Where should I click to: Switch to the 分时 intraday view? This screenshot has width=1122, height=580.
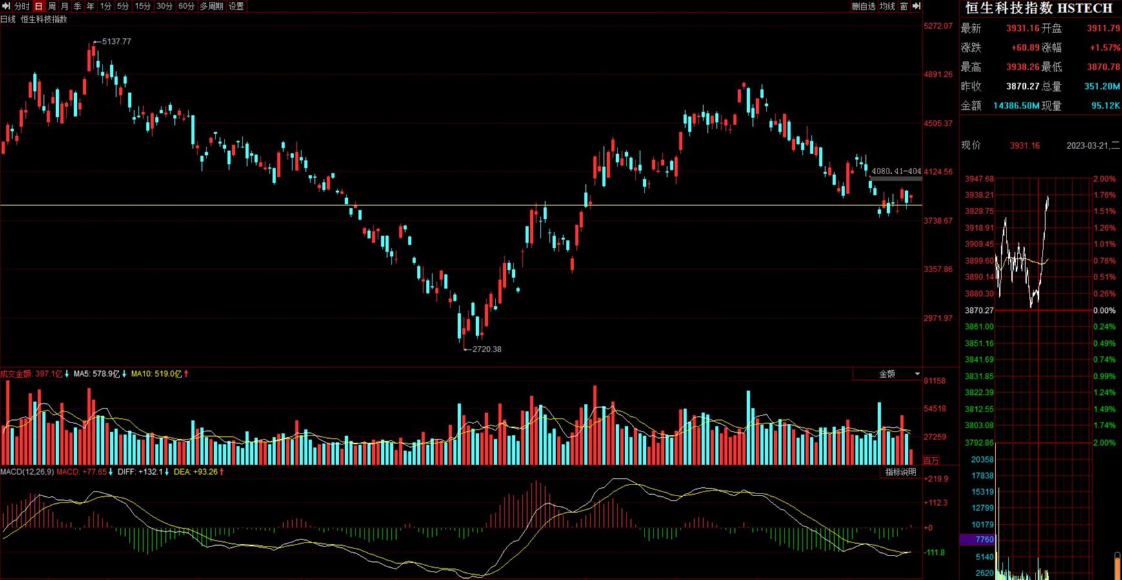tap(22, 6)
